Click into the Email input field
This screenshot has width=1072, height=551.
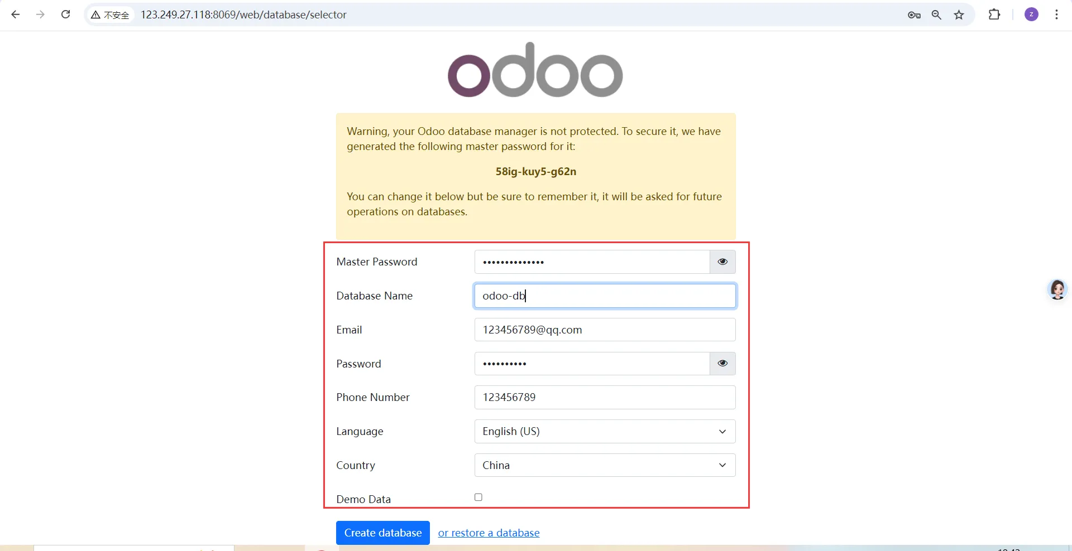click(x=605, y=330)
